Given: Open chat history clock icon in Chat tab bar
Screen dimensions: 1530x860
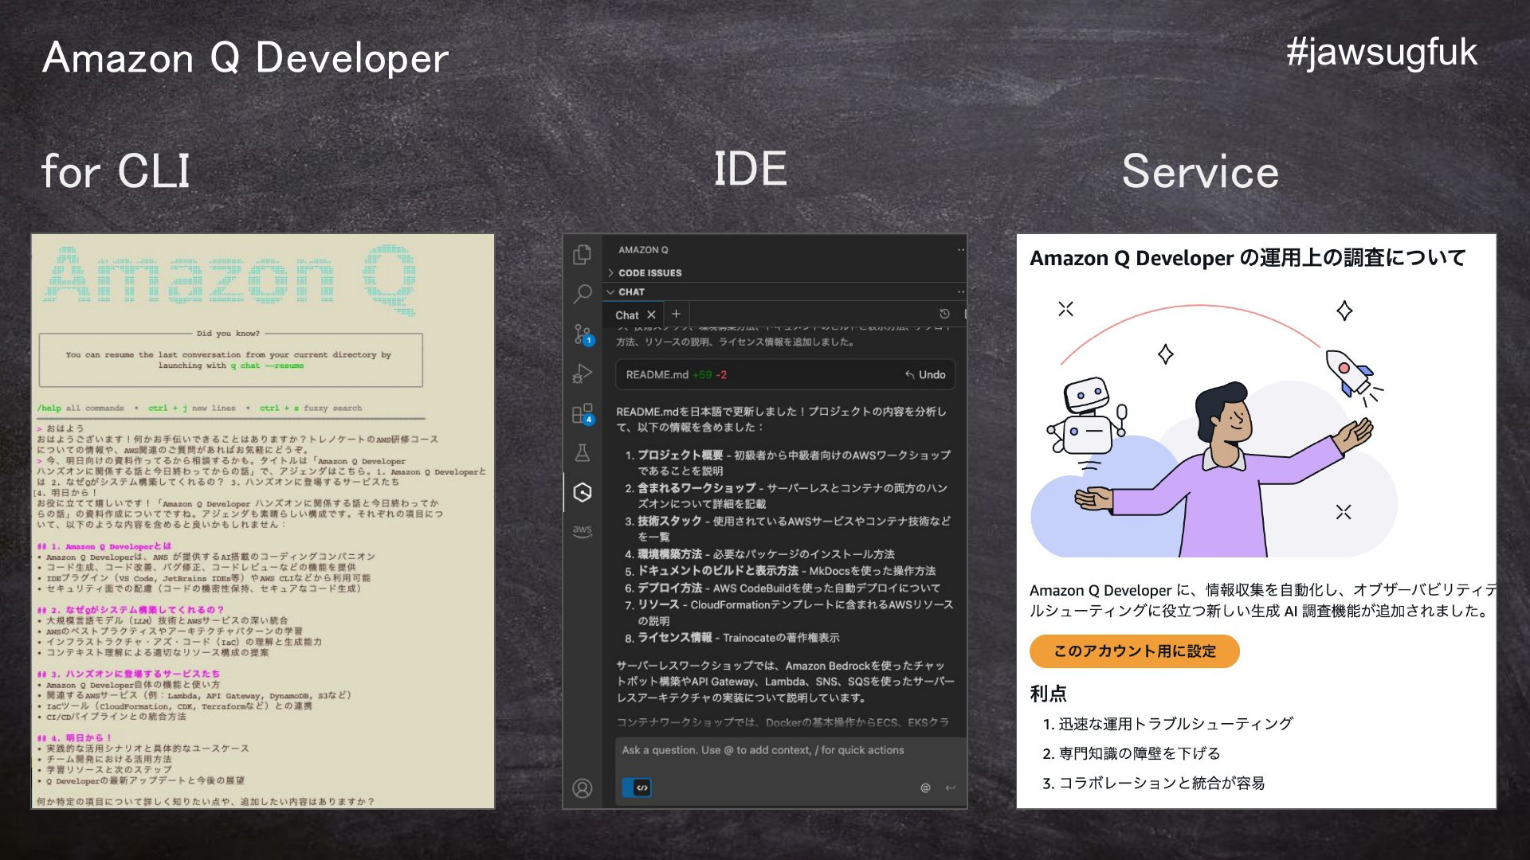Looking at the screenshot, I should (x=944, y=314).
